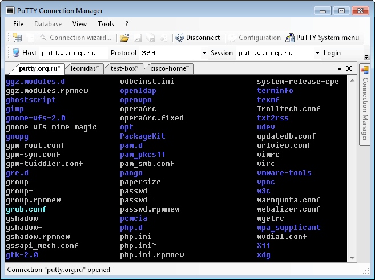
Task: Click 'gtk-2.0' in the terminal listing
Action: 22,255
